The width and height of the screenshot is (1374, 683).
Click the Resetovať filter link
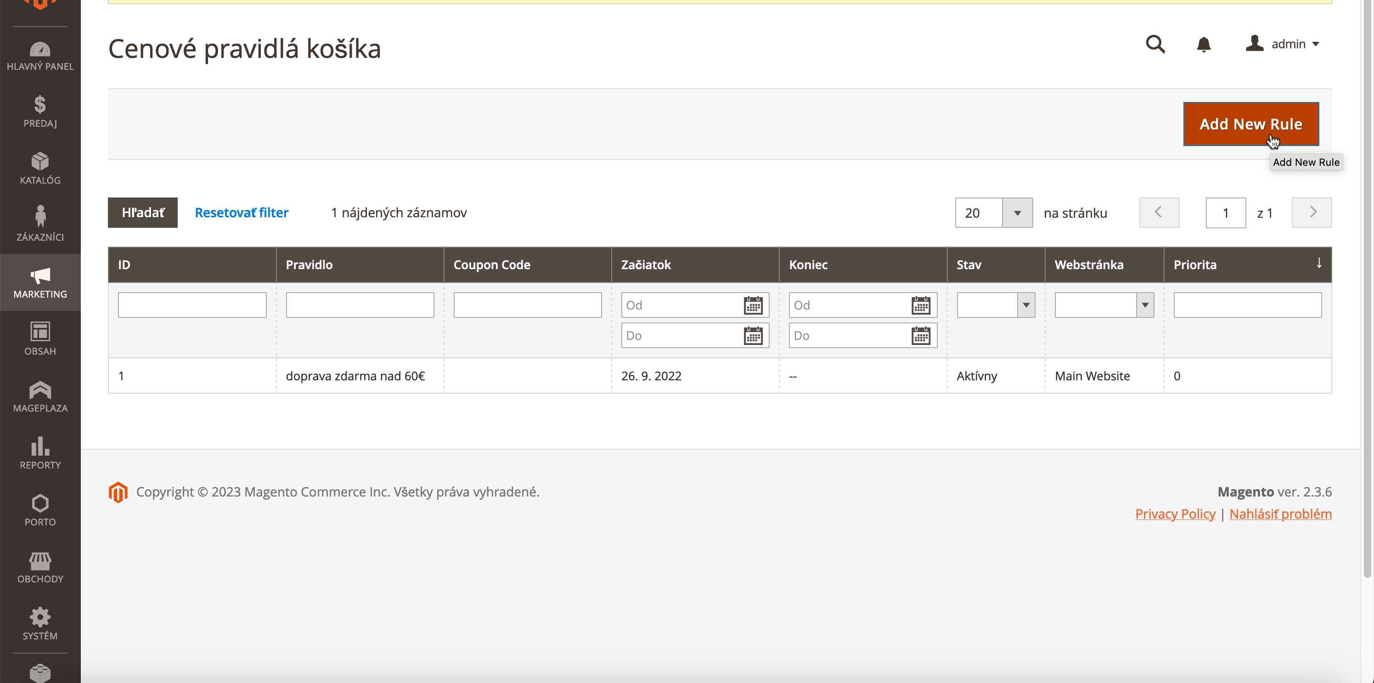(x=241, y=212)
